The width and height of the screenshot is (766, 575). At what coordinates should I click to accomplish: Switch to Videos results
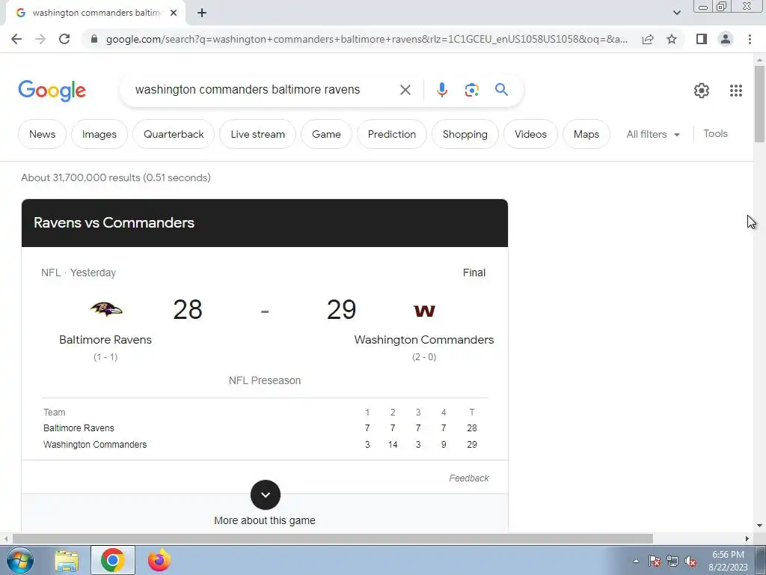[x=530, y=134]
